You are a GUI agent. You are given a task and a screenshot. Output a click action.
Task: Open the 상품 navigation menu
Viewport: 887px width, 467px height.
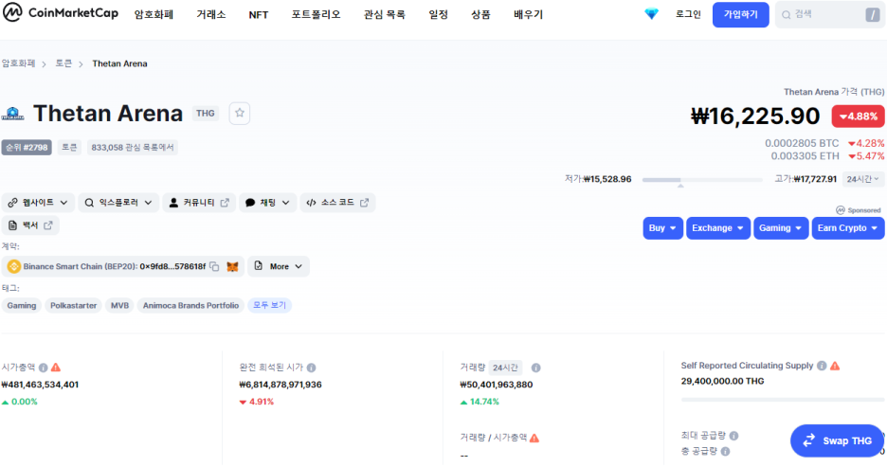(x=480, y=15)
